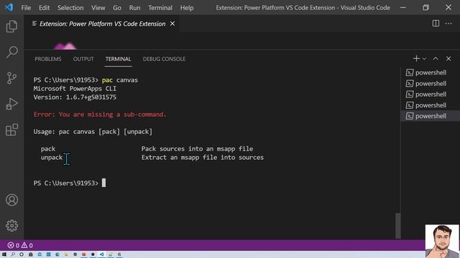460x258 pixels.
Task: Click the terminal scrollbar thumb
Action: [x=398, y=225]
